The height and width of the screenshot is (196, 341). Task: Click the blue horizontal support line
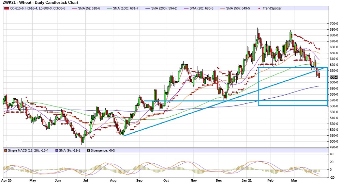[205, 101]
